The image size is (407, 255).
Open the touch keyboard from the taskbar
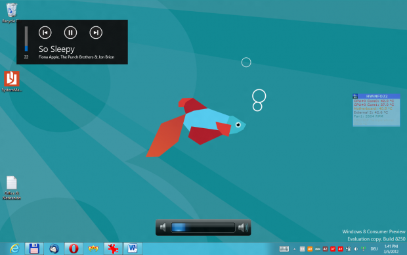point(284,249)
